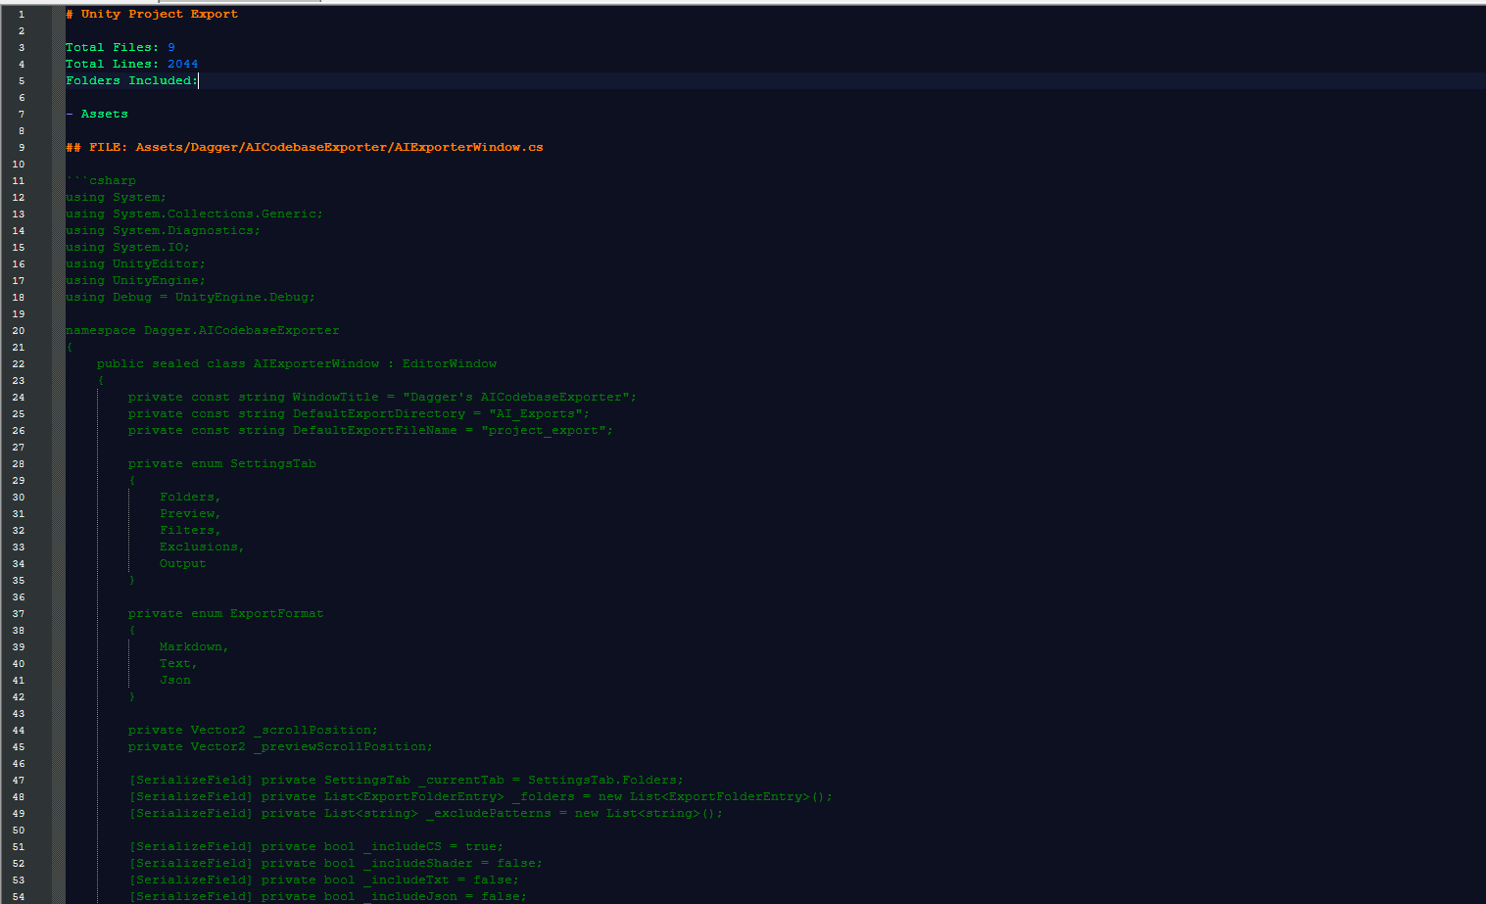Click the 'Folders Included:' highlighted line
Viewport: 1486px width, 904px height.
click(x=130, y=79)
